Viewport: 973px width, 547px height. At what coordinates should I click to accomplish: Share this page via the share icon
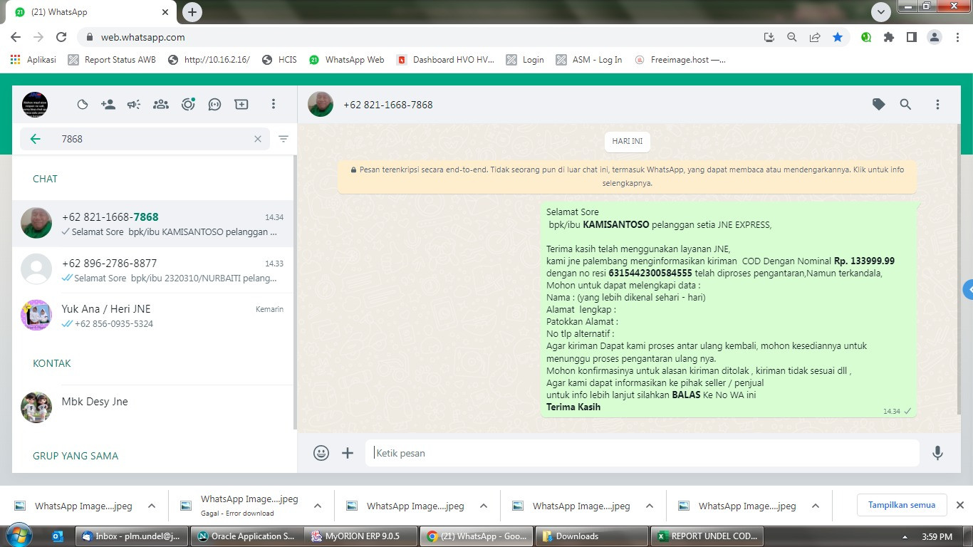(815, 37)
